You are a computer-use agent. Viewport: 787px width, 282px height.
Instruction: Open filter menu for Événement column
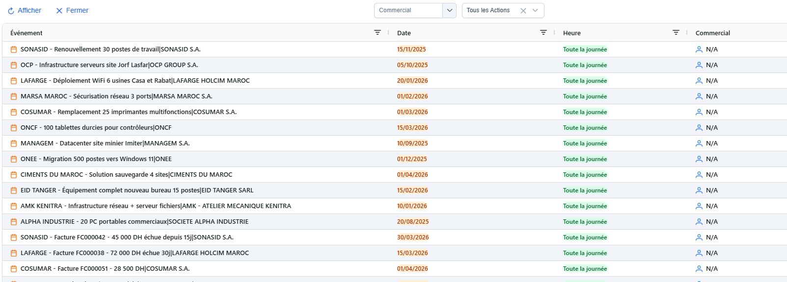[x=378, y=32]
